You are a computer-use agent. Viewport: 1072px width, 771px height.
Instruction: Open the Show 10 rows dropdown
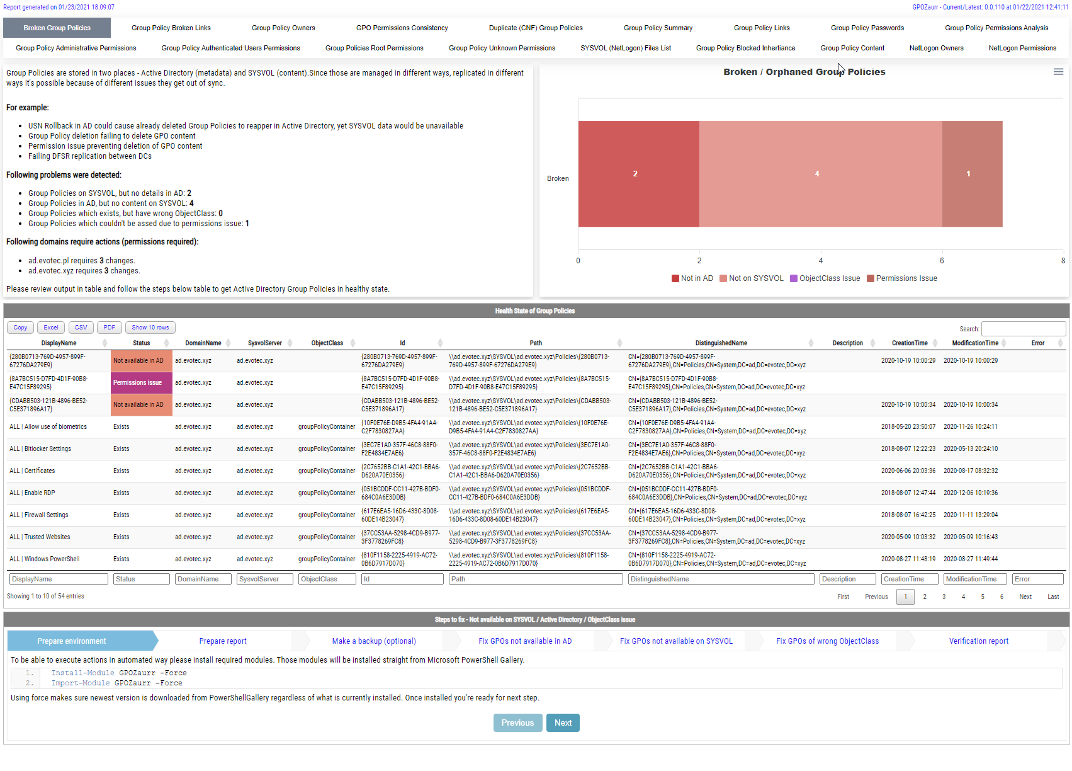[150, 328]
